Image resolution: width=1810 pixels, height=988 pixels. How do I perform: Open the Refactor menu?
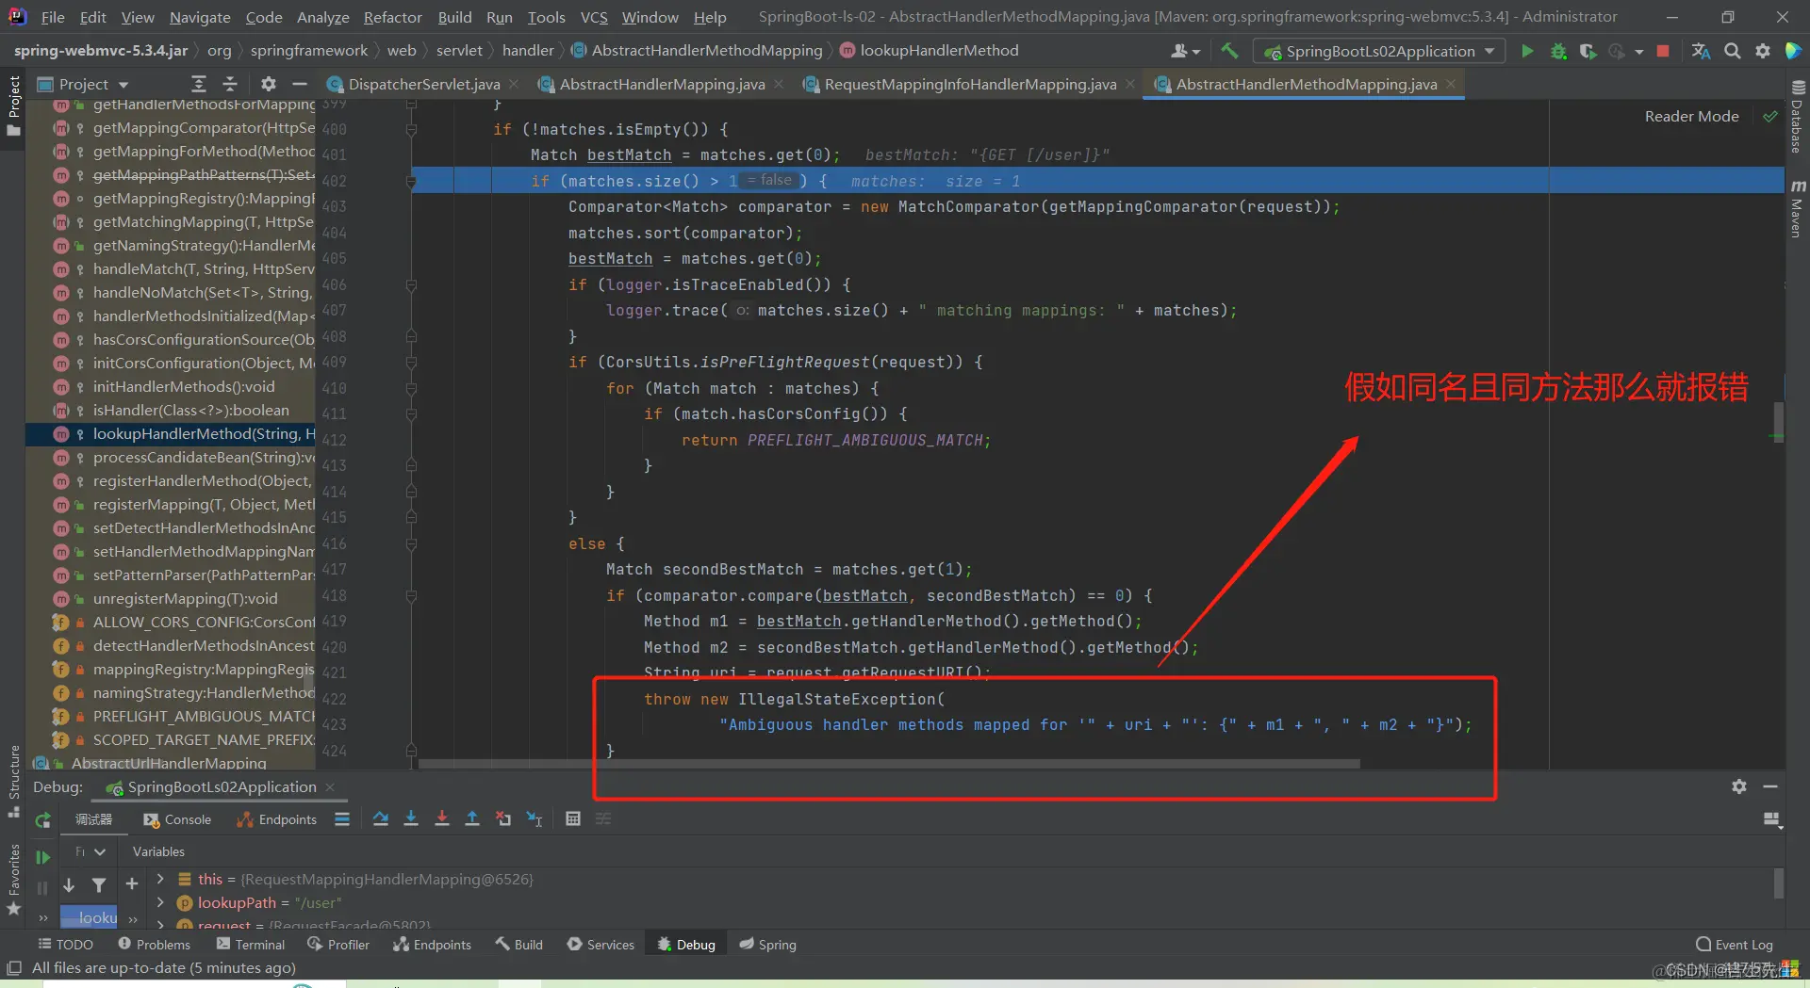click(392, 17)
